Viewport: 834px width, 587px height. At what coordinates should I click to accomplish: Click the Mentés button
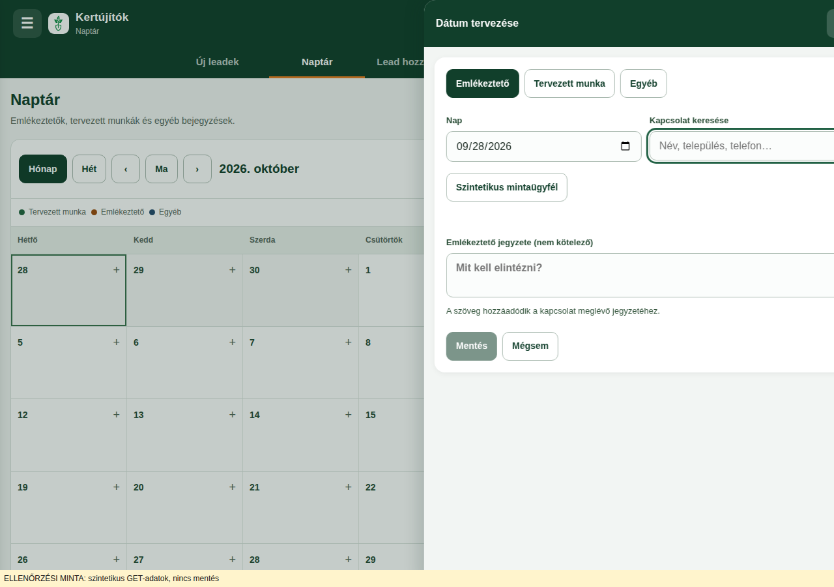pyautogui.click(x=472, y=346)
